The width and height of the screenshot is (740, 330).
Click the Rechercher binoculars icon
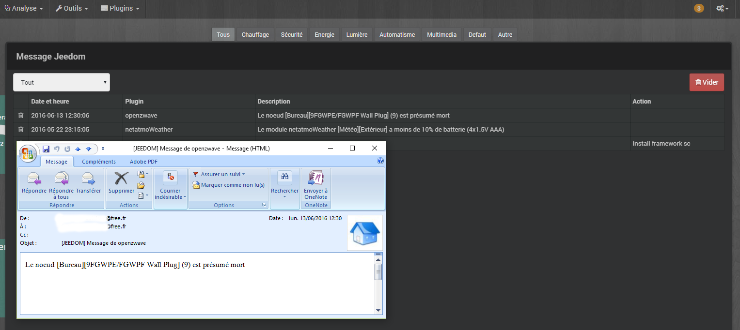pyautogui.click(x=285, y=178)
